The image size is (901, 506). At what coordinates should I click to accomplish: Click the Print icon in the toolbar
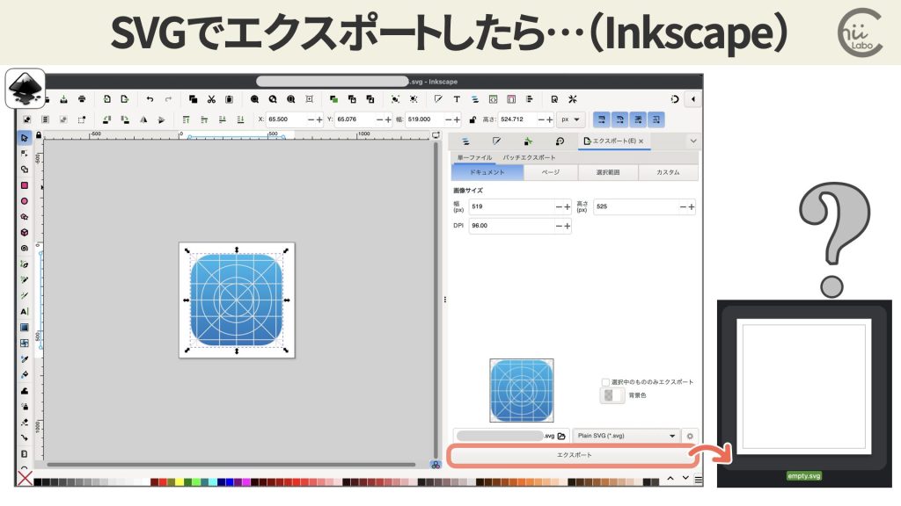[x=82, y=99]
